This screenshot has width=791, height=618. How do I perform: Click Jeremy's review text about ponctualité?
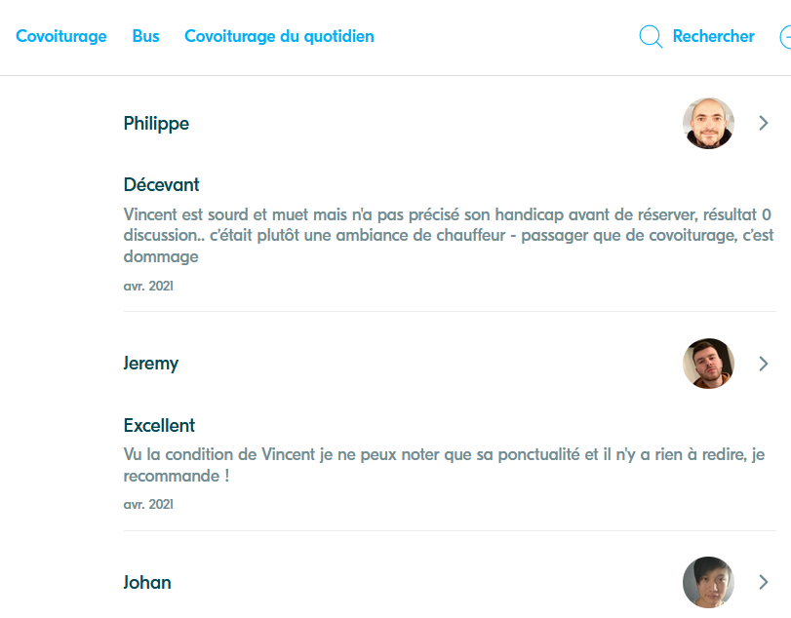click(x=444, y=465)
